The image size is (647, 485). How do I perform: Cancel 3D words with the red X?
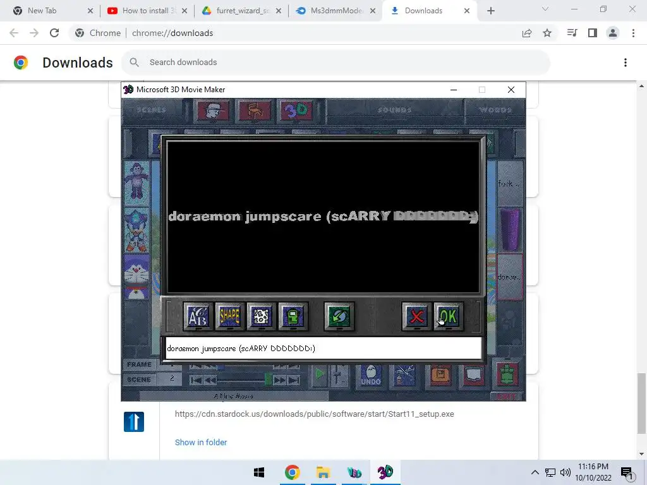[x=417, y=316]
